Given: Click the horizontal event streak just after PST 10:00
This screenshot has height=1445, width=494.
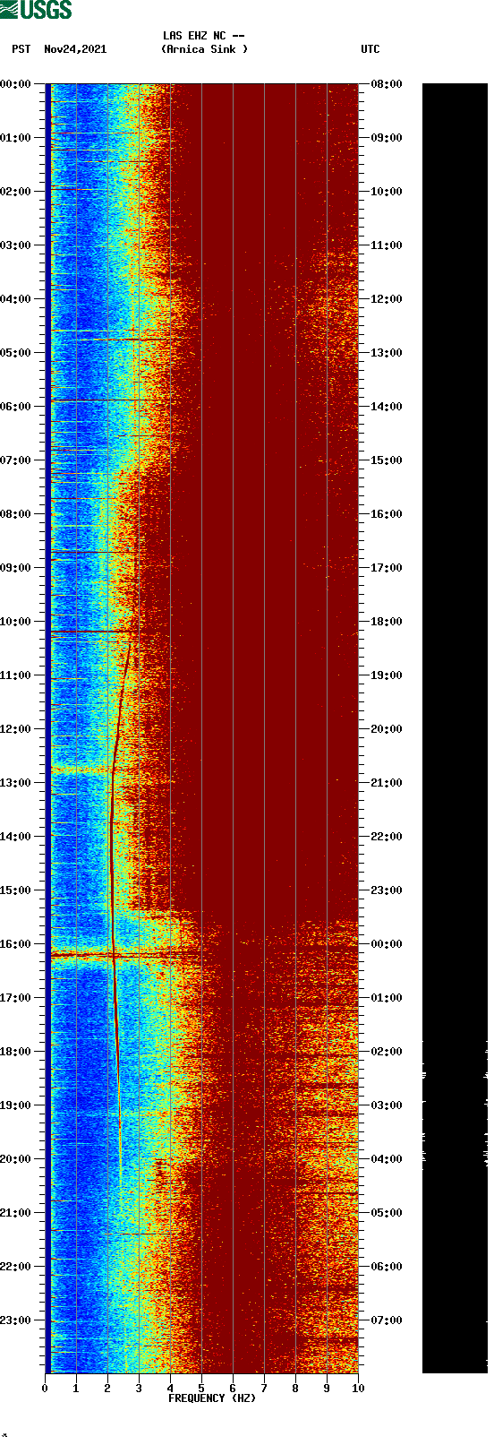Looking at the screenshot, I should (x=92, y=632).
